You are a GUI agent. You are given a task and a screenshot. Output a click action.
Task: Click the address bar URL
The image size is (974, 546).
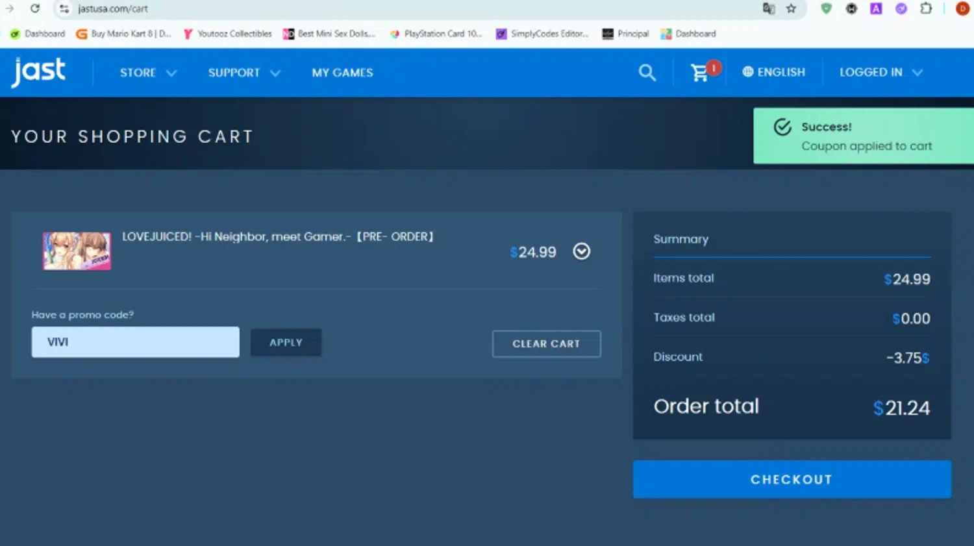point(113,8)
